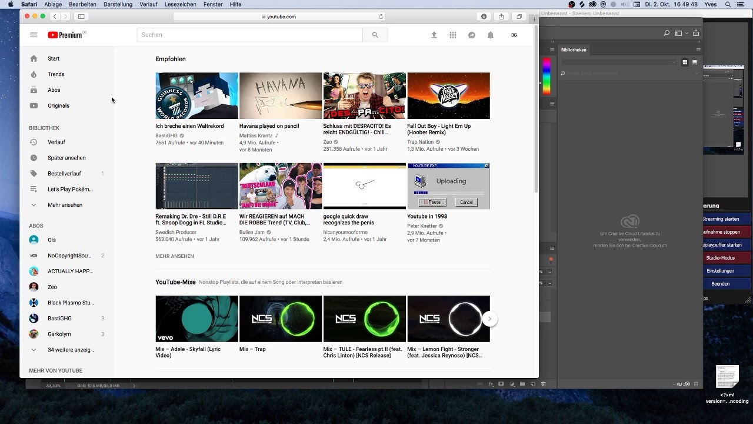Click the YouTube upload video icon
This screenshot has height=424, width=753.
[434, 35]
